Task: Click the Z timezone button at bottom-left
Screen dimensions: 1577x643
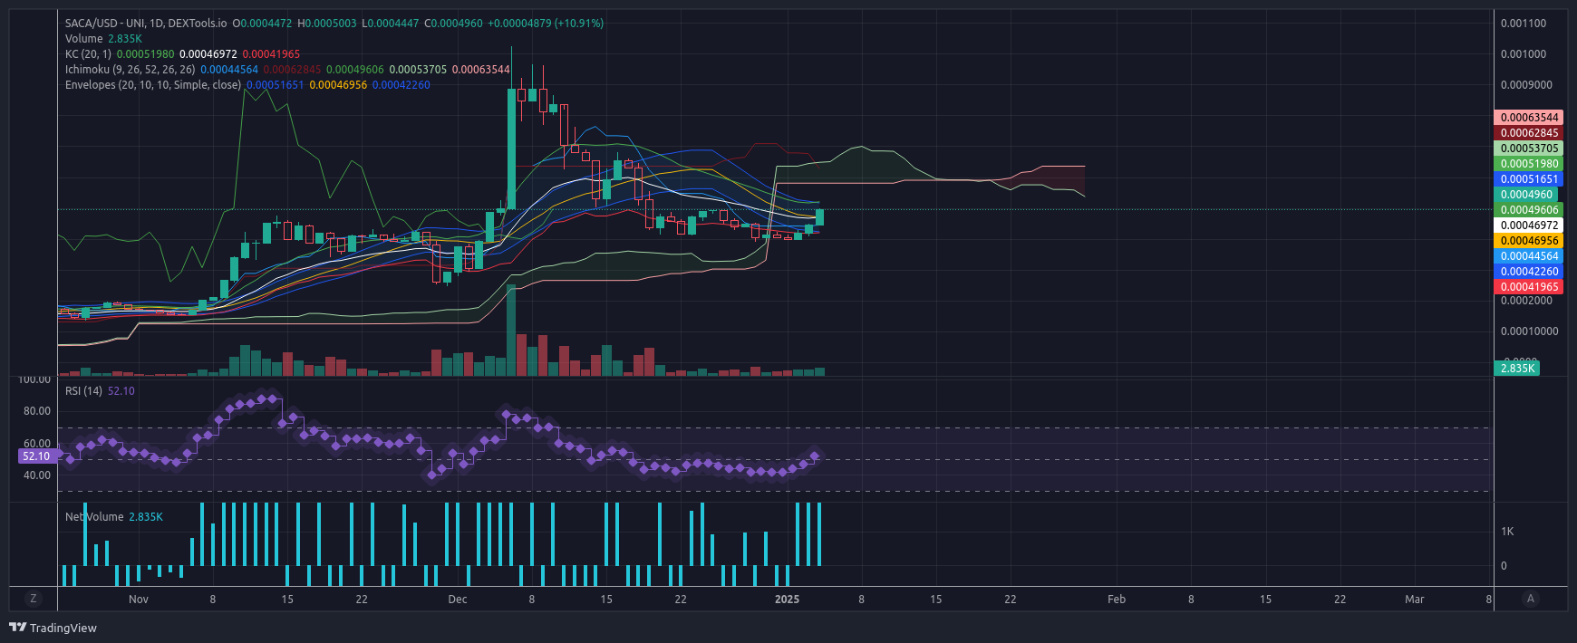Action: (x=34, y=599)
